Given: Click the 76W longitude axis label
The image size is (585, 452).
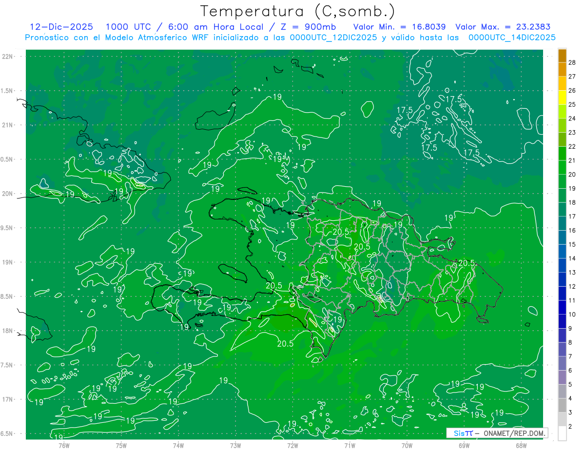Looking at the screenshot, I should coord(64,445).
